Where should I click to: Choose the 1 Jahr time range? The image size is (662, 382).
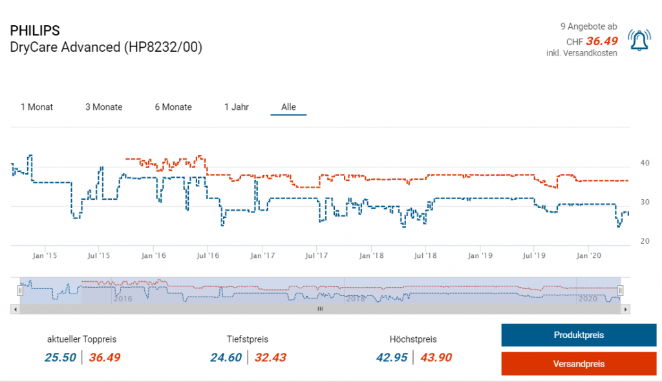pos(237,107)
